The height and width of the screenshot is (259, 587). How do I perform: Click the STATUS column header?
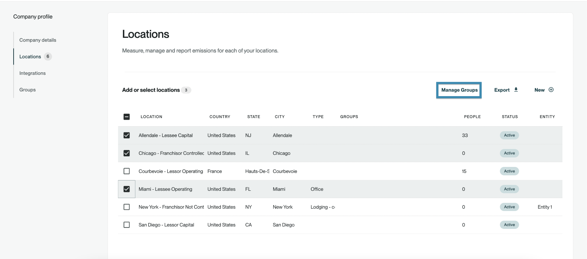pos(510,117)
